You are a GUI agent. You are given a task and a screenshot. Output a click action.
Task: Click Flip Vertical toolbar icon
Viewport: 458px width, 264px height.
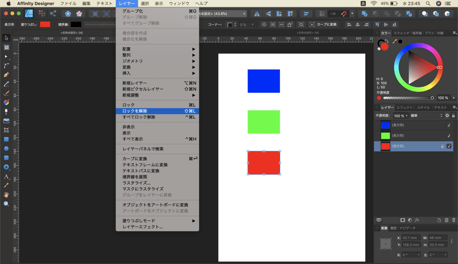268,13
